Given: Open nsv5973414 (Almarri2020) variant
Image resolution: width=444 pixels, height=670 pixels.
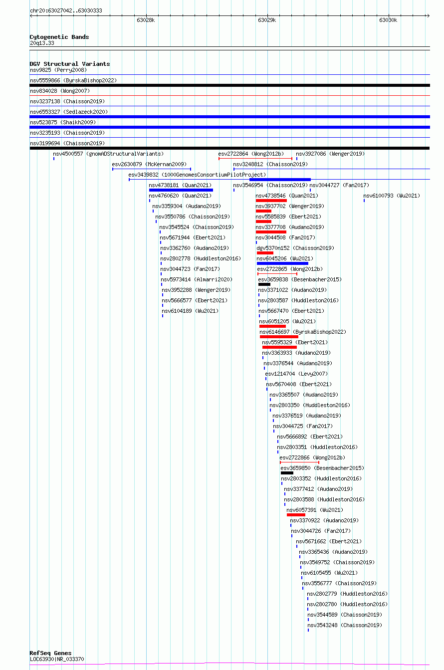Looking at the screenshot, I should tap(197, 279).
